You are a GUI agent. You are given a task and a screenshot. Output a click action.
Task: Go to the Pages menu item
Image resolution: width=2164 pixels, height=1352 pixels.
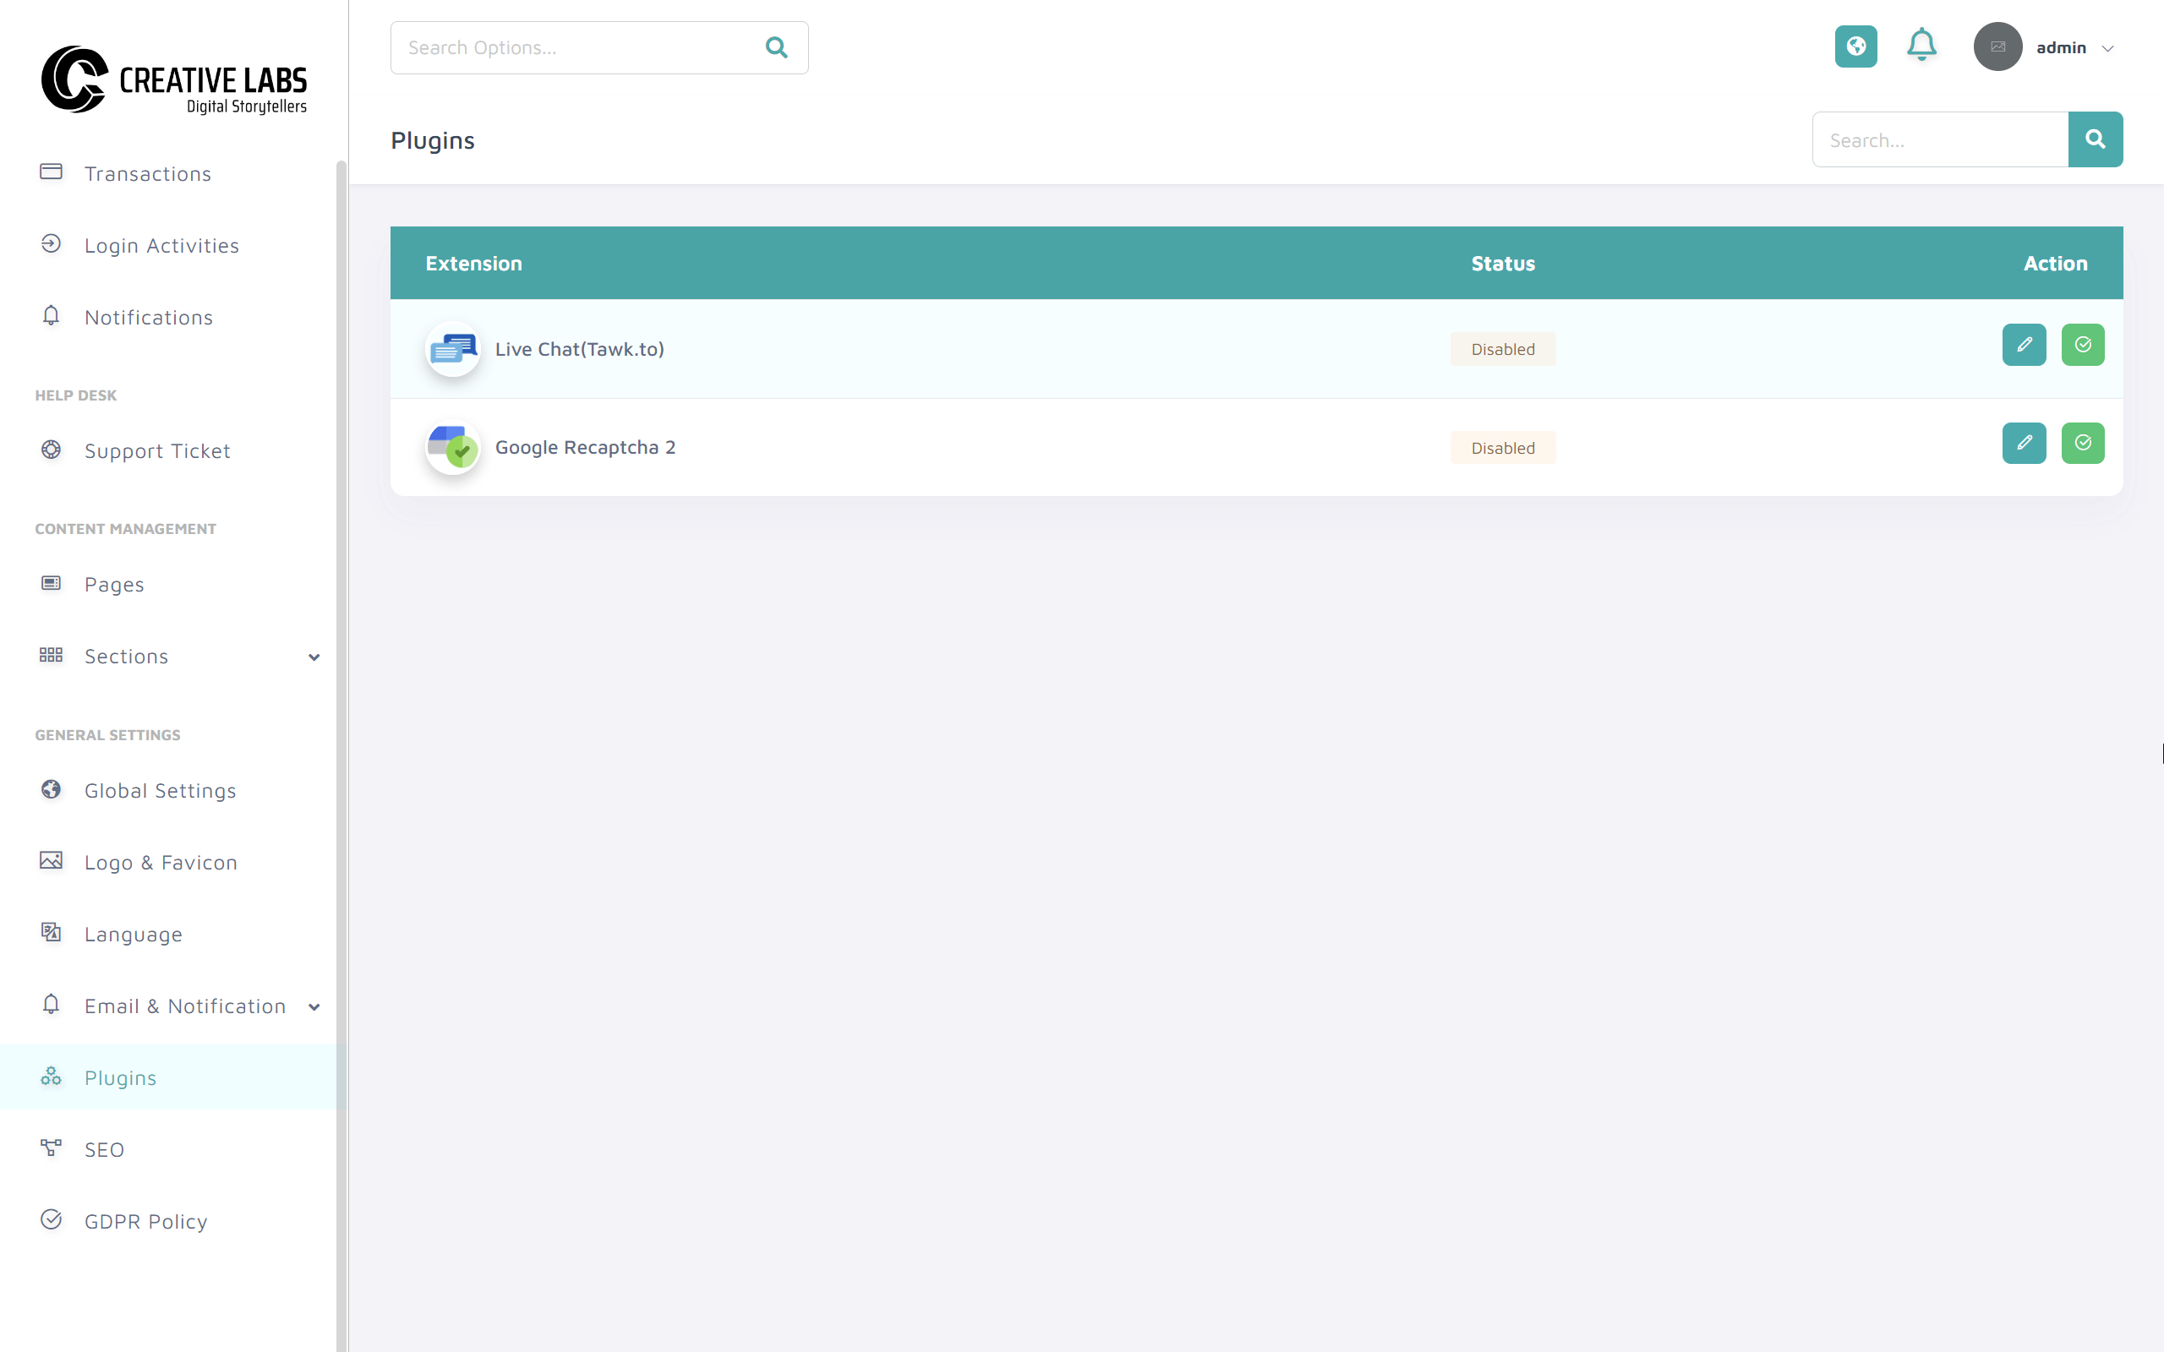click(x=113, y=584)
